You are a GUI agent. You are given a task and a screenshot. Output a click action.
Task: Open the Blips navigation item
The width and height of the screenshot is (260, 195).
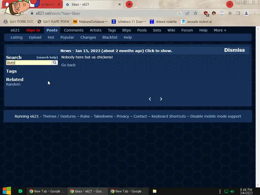click(126, 30)
